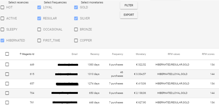This screenshot has height=107, width=219.
Task: Sort table by Recency column header
Action: (95, 54)
